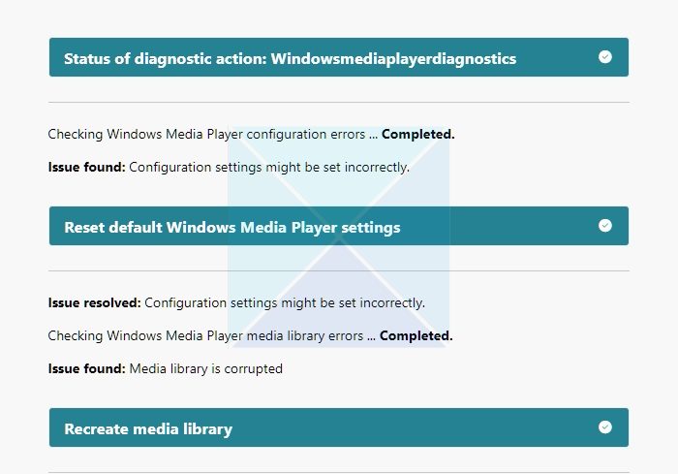The height and width of the screenshot is (474, 678).
Task: Collapse the 'Status of diagnostic action' header
Action: (x=339, y=57)
